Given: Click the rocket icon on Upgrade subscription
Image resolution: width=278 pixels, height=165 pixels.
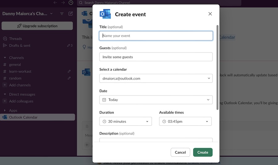Looking at the screenshot, I should pos(19,26).
